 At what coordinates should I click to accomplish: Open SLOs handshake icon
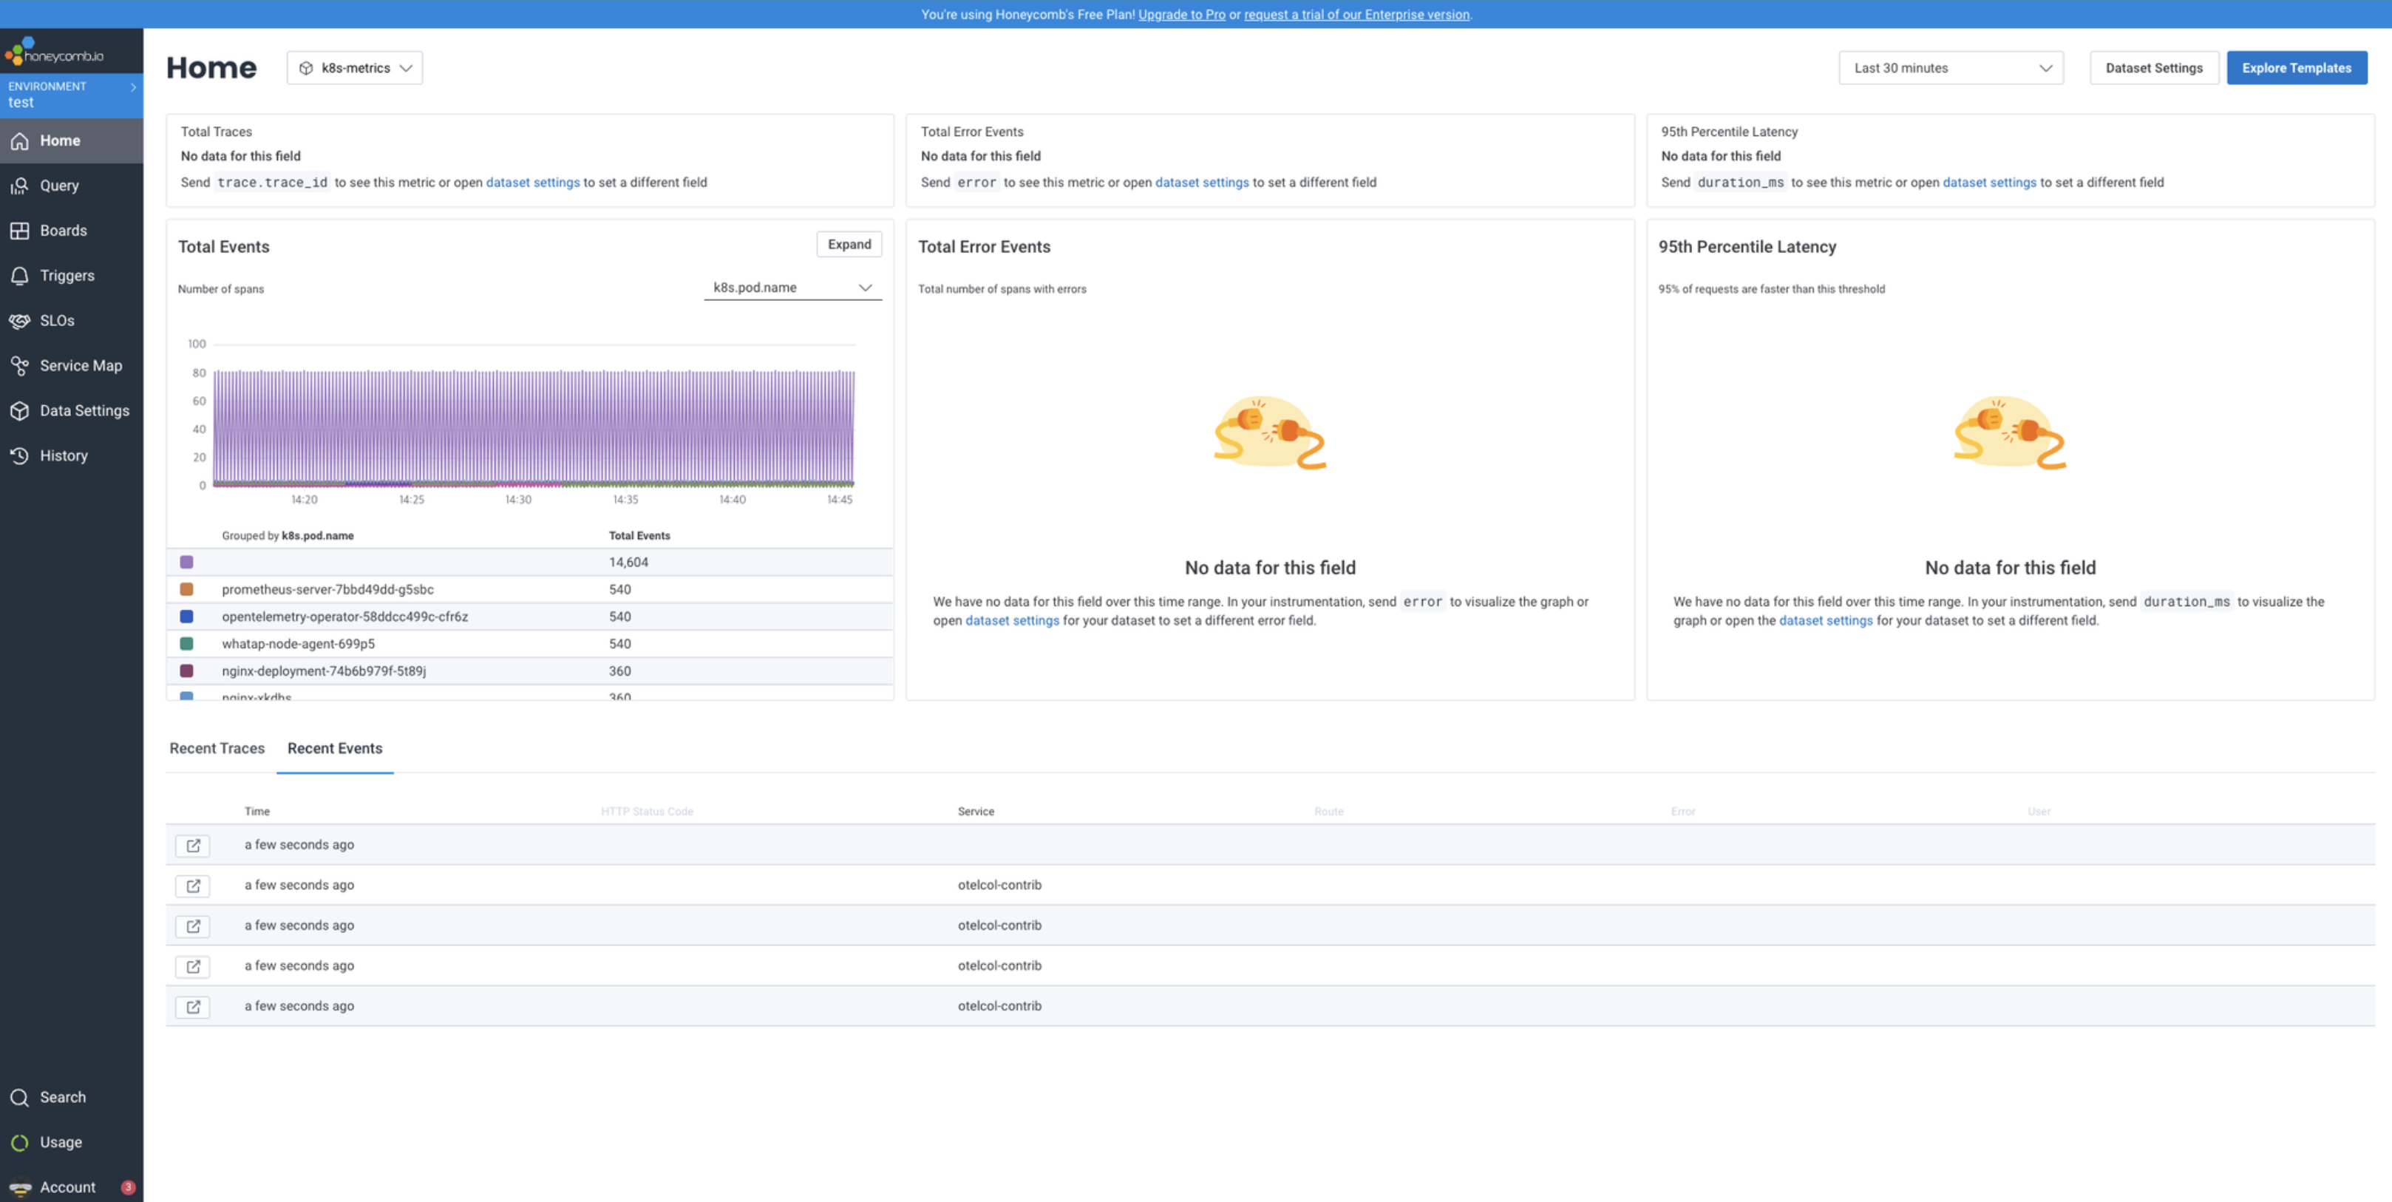(x=19, y=321)
